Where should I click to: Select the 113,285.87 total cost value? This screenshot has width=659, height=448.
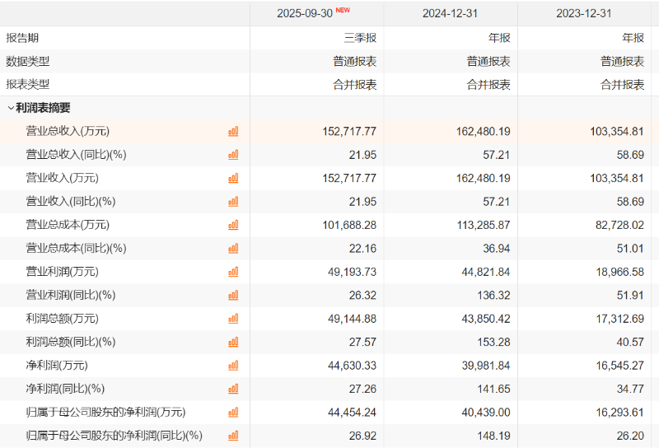pyautogui.click(x=484, y=226)
